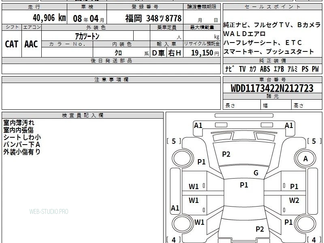Image resolution: width=324 pixels, height=243 pixels.
Task: Click the A mark inside the wheel
Action: (x=305, y=159)
